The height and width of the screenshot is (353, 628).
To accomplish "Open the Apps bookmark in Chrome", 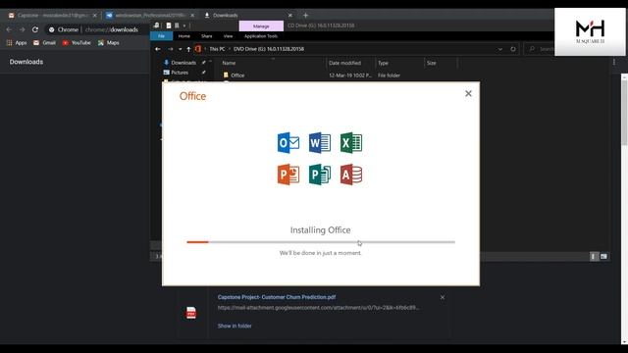I will [17, 42].
